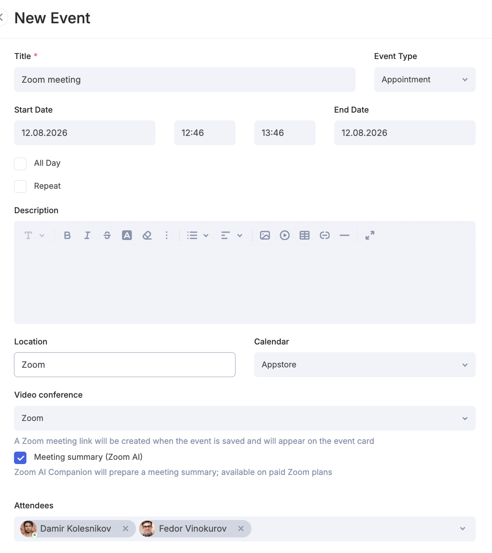Expand the list type chevron

(x=206, y=235)
